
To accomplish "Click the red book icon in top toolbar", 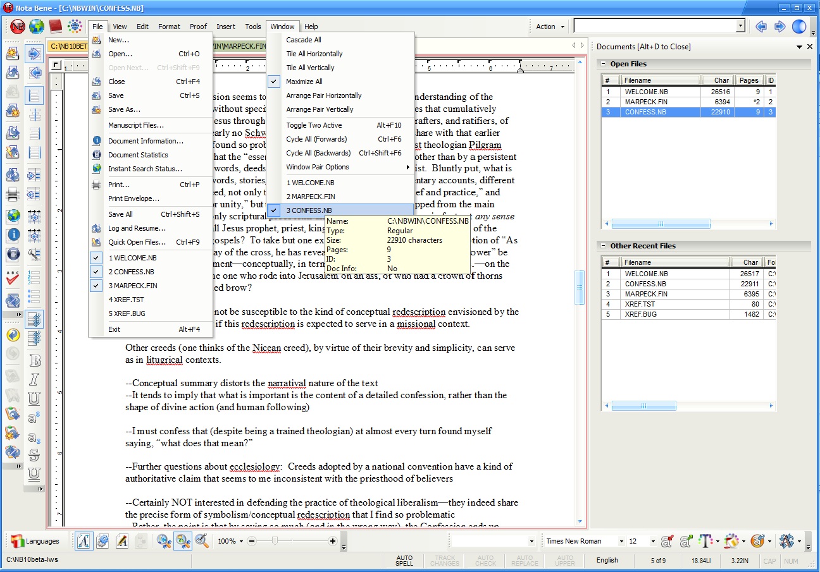I will click(56, 27).
